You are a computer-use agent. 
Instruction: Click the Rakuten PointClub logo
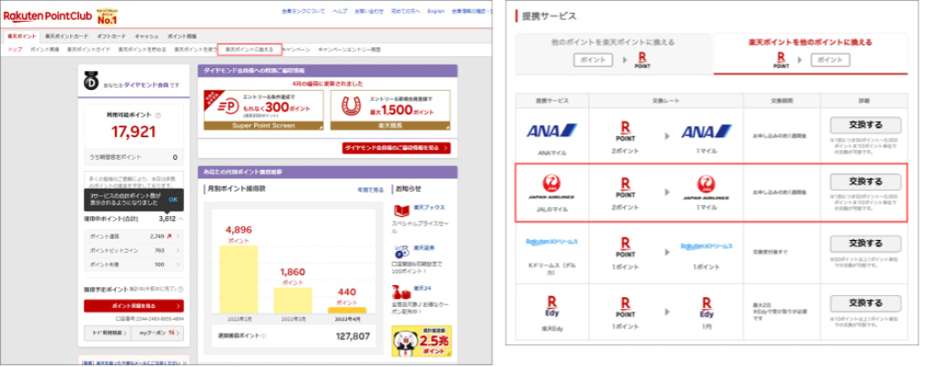(47, 15)
